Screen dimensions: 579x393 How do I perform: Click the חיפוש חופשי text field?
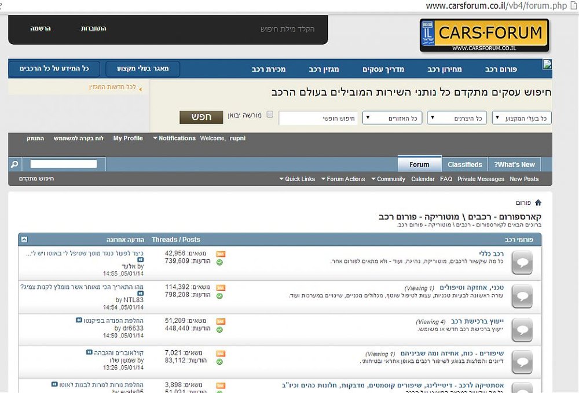318,118
